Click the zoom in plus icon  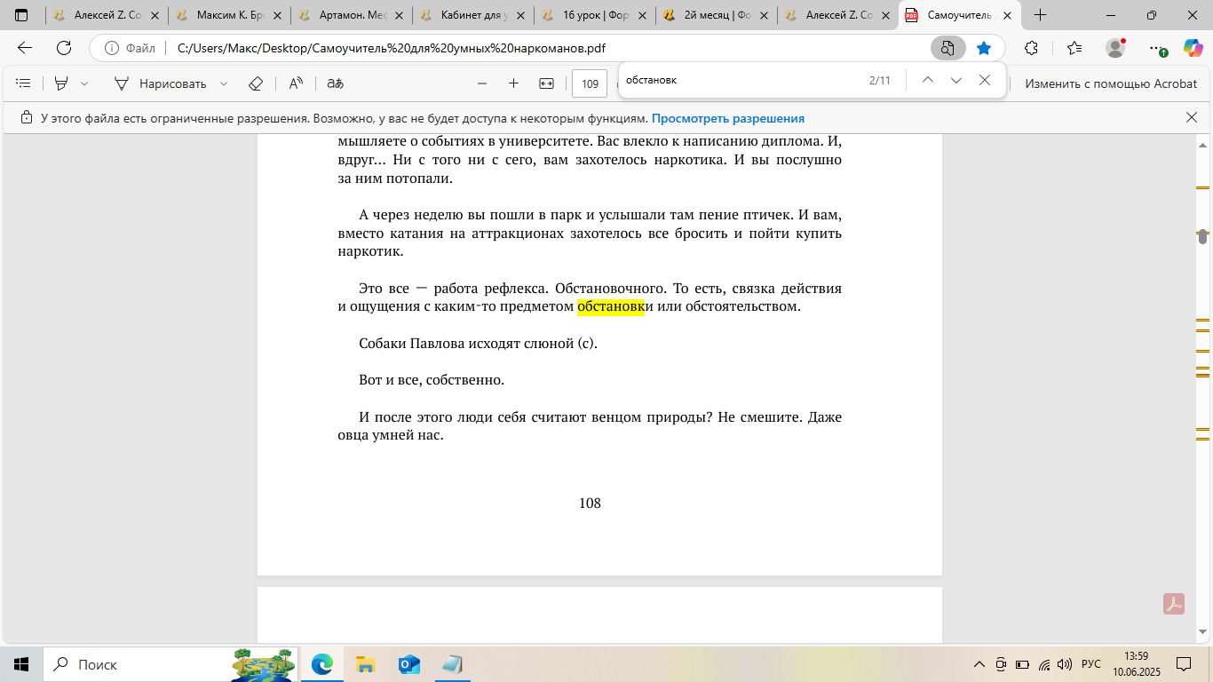pyautogui.click(x=513, y=83)
